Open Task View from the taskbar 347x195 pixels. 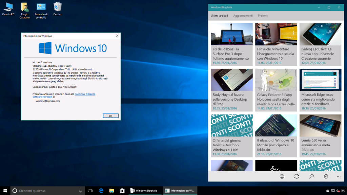click(x=90, y=190)
